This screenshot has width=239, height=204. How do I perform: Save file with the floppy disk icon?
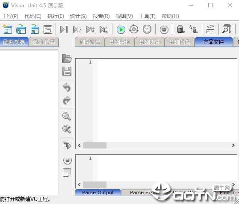pyautogui.click(x=67, y=71)
